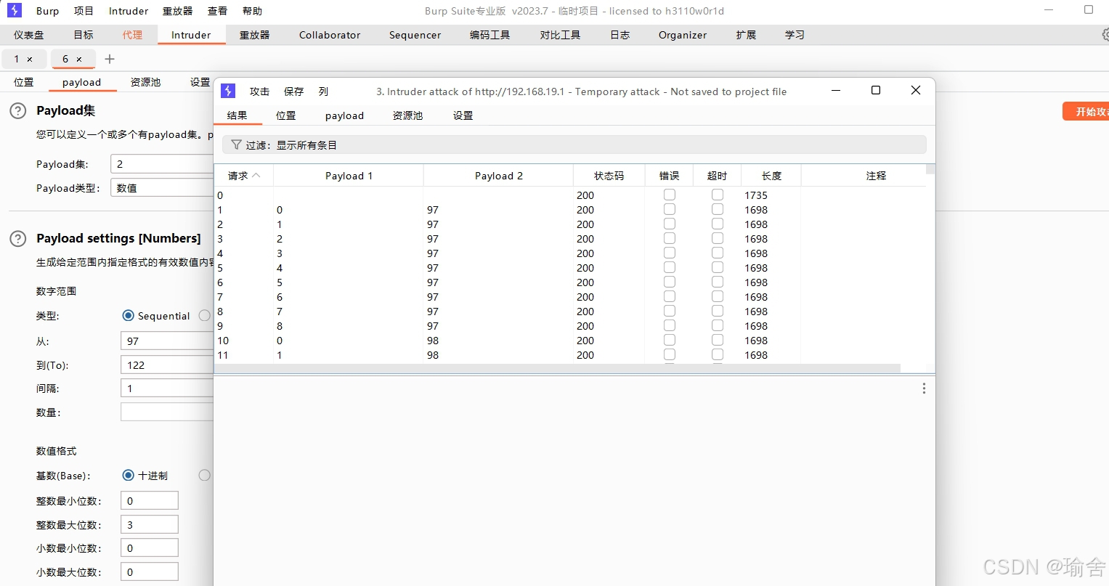
Task: Click the filter bar 显示所有条目
Action: (x=574, y=145)
